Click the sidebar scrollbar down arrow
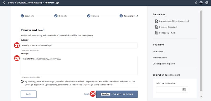The height and width of the screenshot is (101, 211). pyautogui.click(x=201, y=97)
